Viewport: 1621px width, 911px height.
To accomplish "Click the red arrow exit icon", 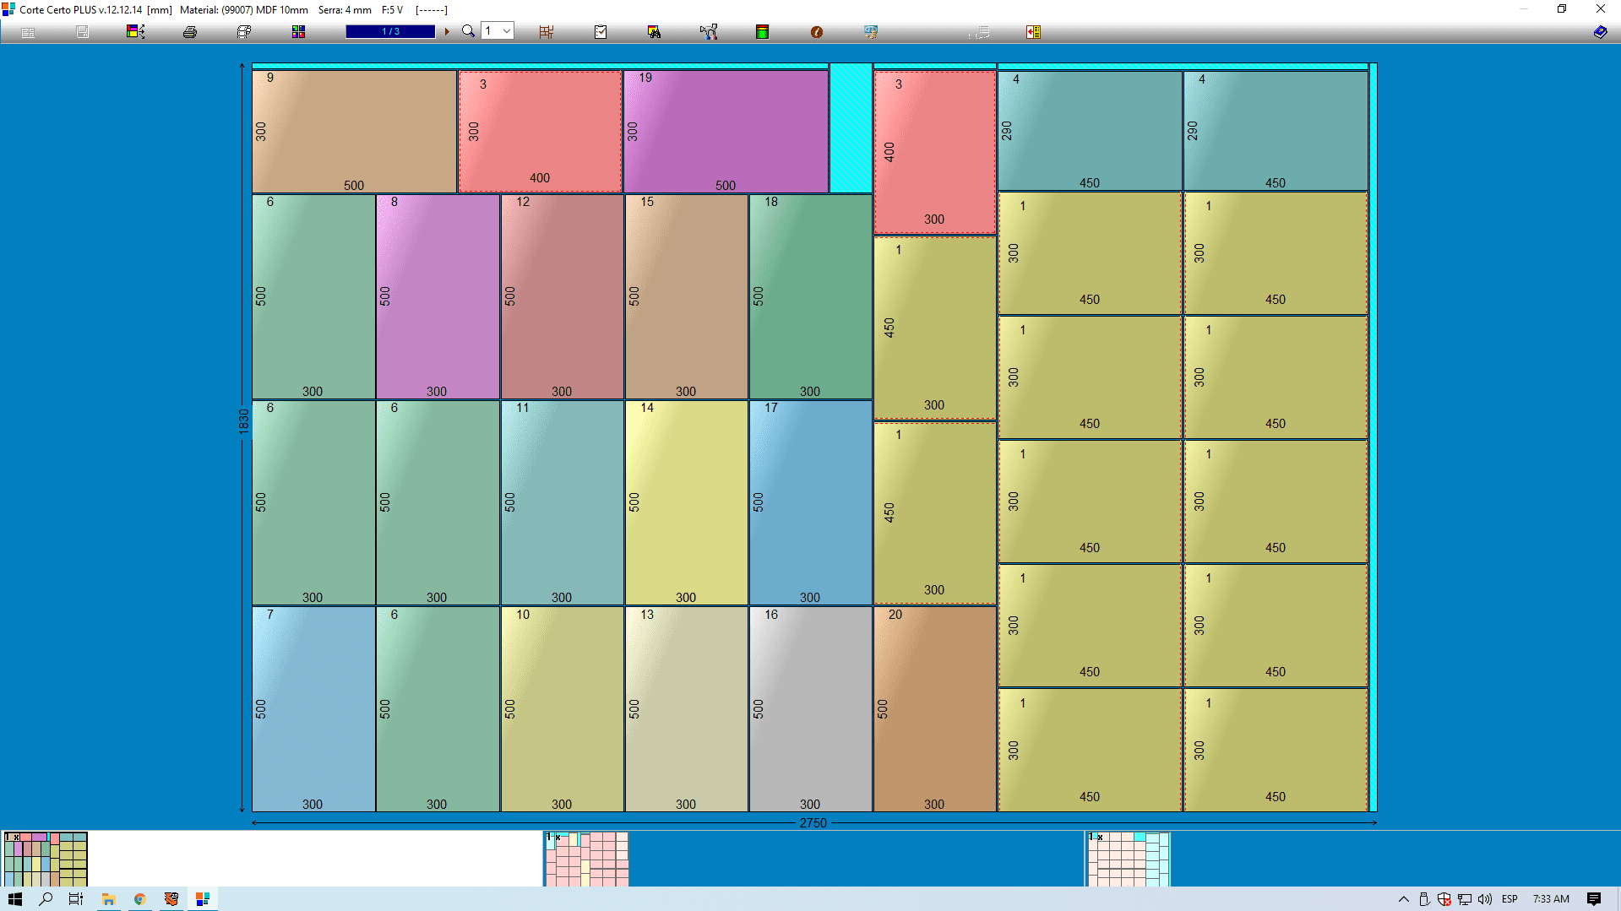I will [x=1033, y=32].
